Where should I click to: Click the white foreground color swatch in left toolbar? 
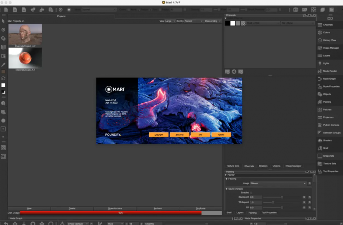[x=3, y=85]
